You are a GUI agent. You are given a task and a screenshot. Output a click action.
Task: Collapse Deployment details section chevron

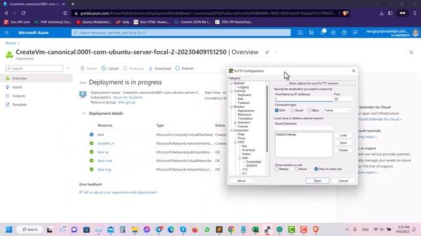point(84,113)
